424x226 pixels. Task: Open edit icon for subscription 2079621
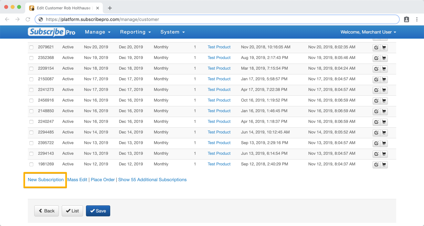(376, 48)
